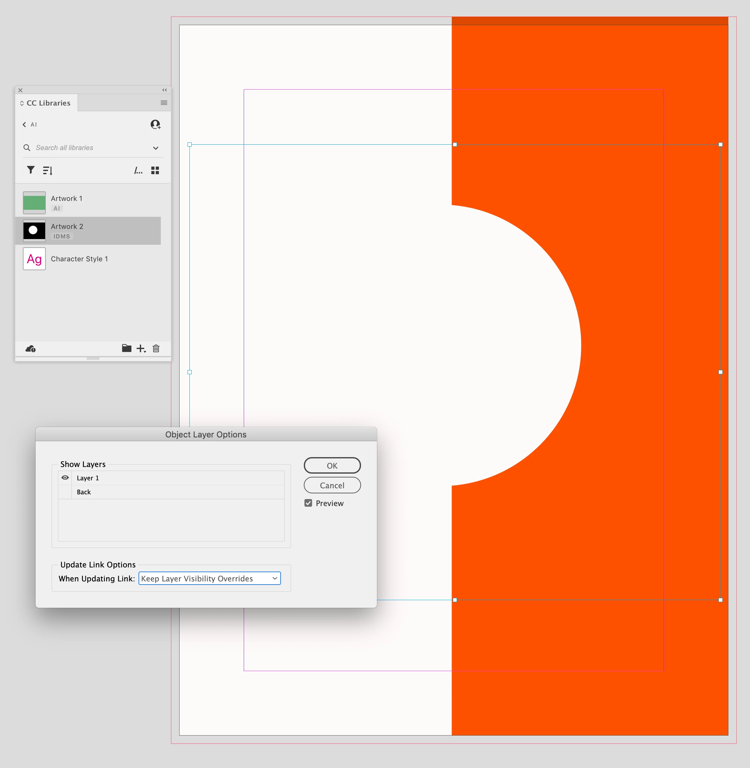The height and width of the screenshot is (768, 750).
Task: Uncheck the Preview checkbox
Action: [x=309, y=503]
